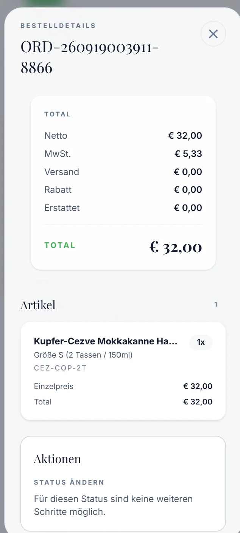Click the Artikel count badge showing 1
The width and height of the screenshot is (240, 533).
point(216,304)
